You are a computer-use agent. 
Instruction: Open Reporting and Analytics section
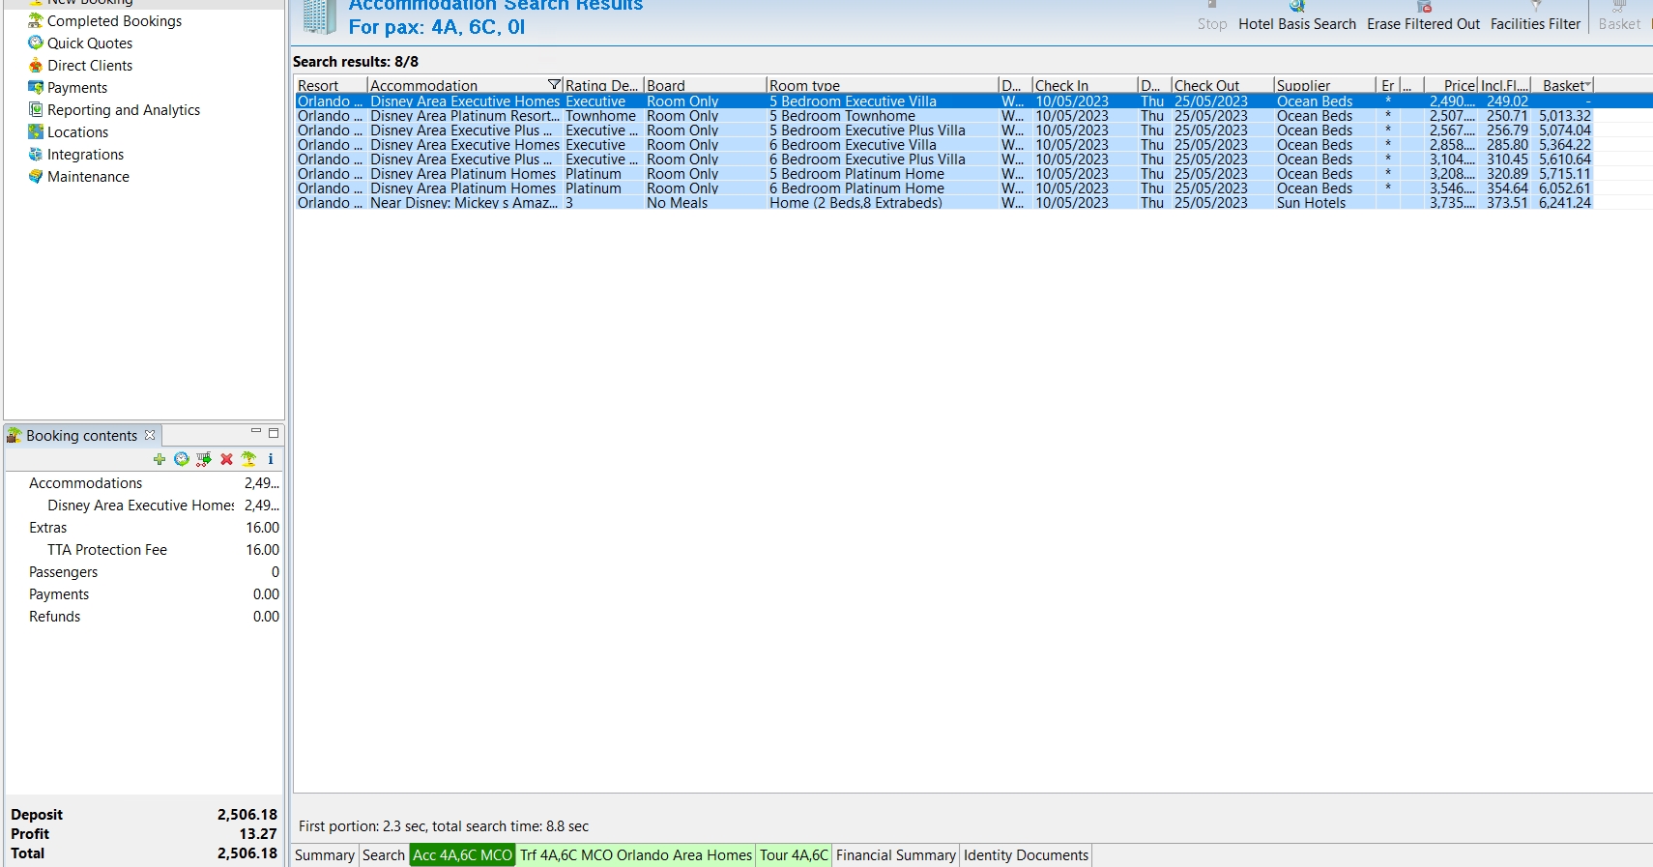(124, 109)
